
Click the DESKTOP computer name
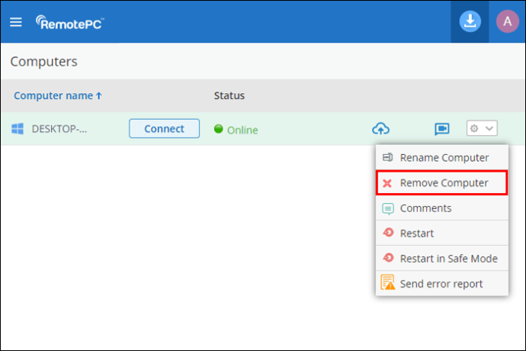[x=59, y=129]
